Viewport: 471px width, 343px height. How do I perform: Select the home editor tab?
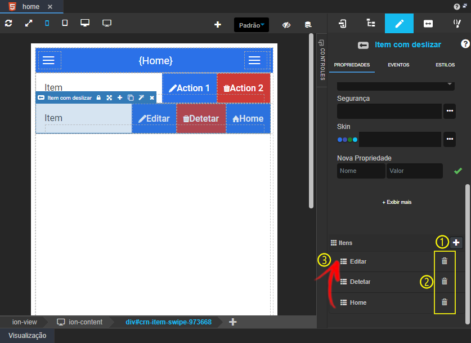click(x=30, y=7)
